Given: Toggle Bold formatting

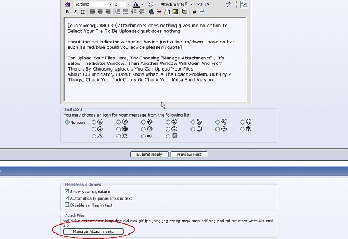Looking at the screenshot, I should point(67,12).
